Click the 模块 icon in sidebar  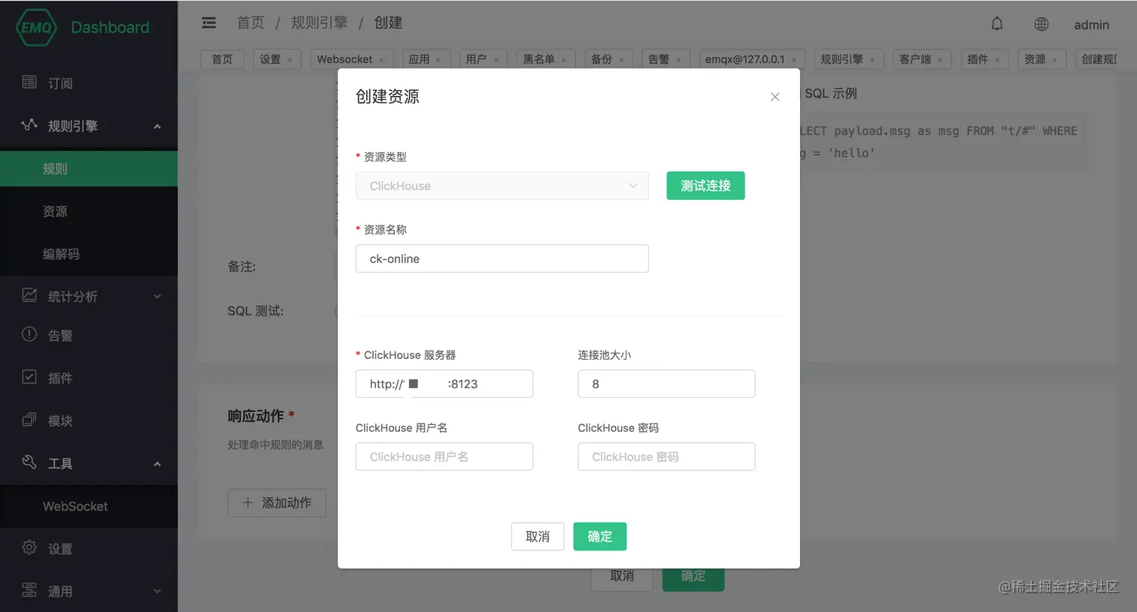[29, 420]
